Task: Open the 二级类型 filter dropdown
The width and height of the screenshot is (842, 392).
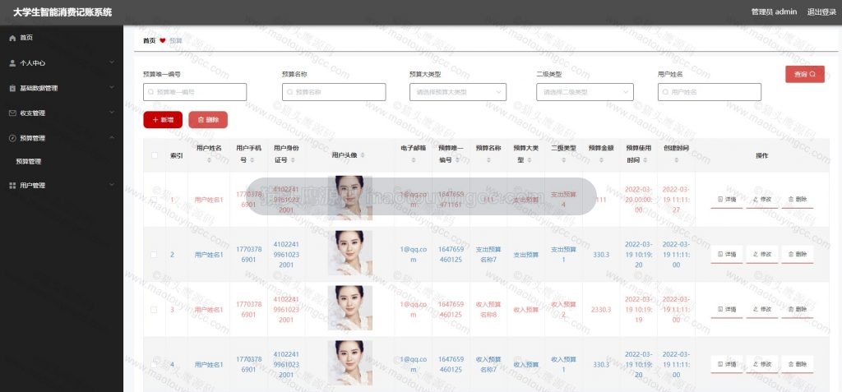Action: tap(585, 92)
